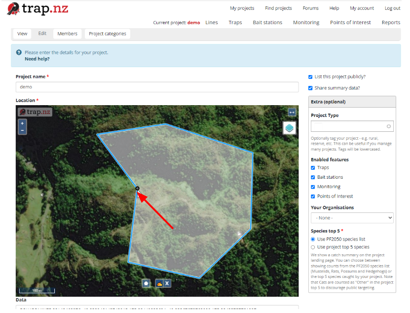This screenshot has height=313, width=410.
Task: Click the X delete-feature map button
Action: pyautogui.click(x=167, y=283)
